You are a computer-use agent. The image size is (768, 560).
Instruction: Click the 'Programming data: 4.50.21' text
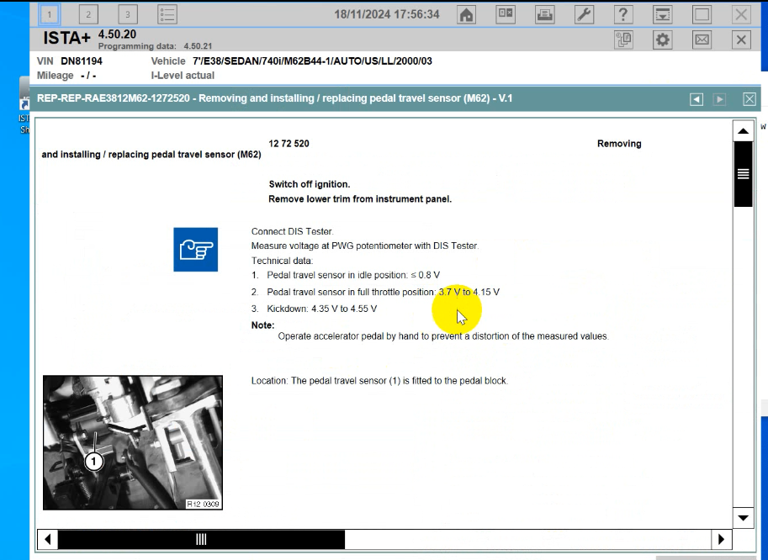(x=156, y=46)
